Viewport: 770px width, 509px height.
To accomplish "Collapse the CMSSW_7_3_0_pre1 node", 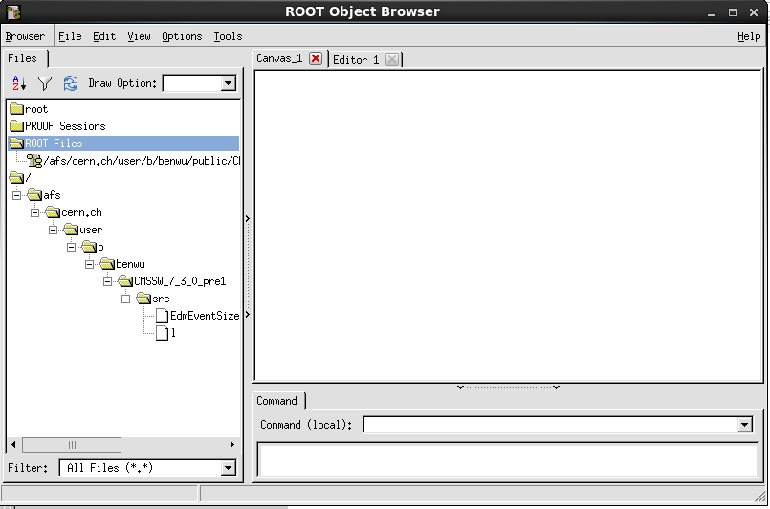I will coord(107,281).
